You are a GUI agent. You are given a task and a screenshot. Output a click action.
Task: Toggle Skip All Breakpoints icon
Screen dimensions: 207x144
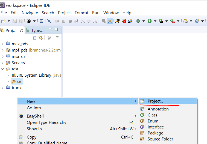click(49, 21)
